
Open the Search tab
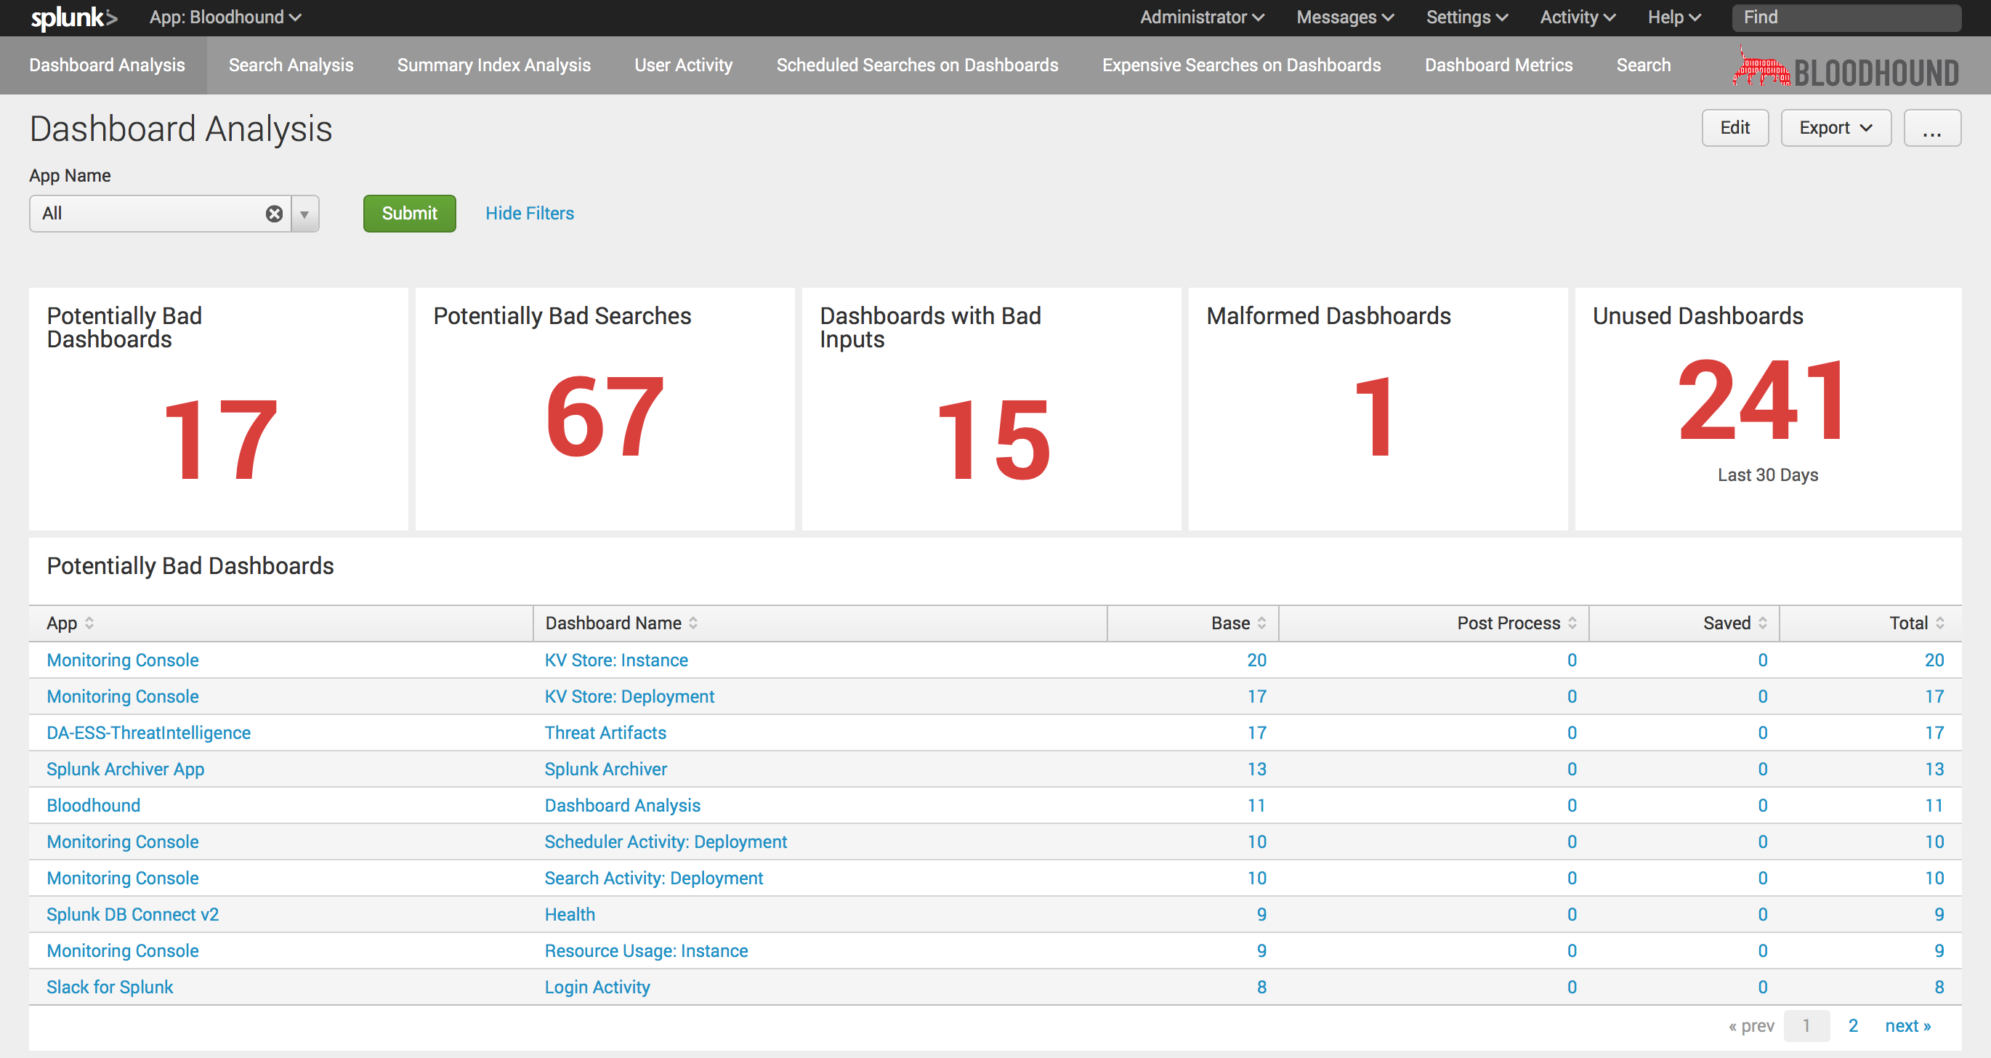[1643, 65]
